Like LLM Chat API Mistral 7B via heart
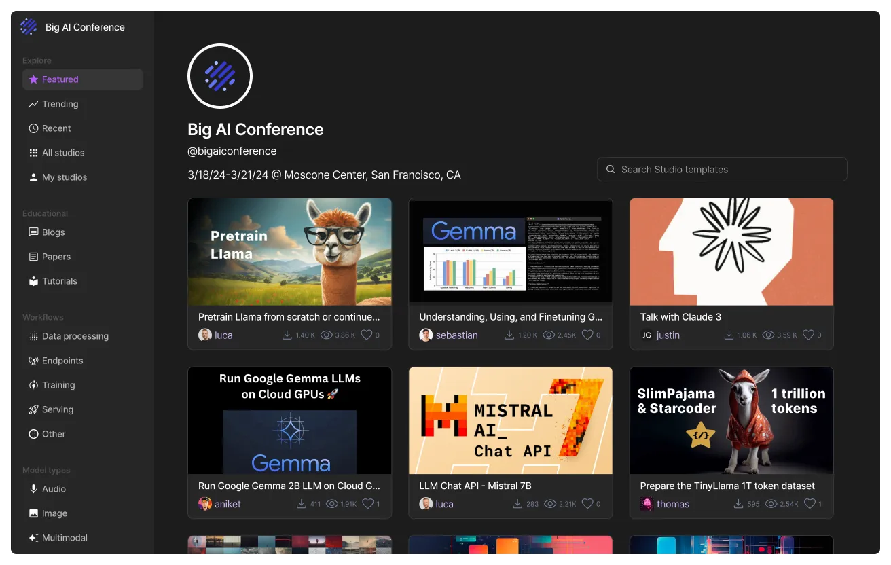Image resolution: width=891 pixels, height=565 pixels. [x=587, y=504]
